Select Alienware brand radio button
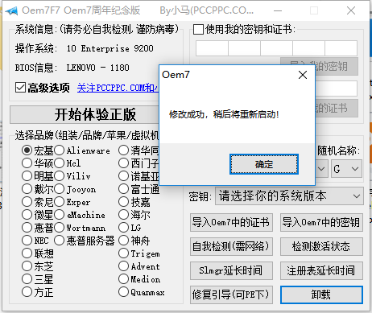 click(60, 150)
